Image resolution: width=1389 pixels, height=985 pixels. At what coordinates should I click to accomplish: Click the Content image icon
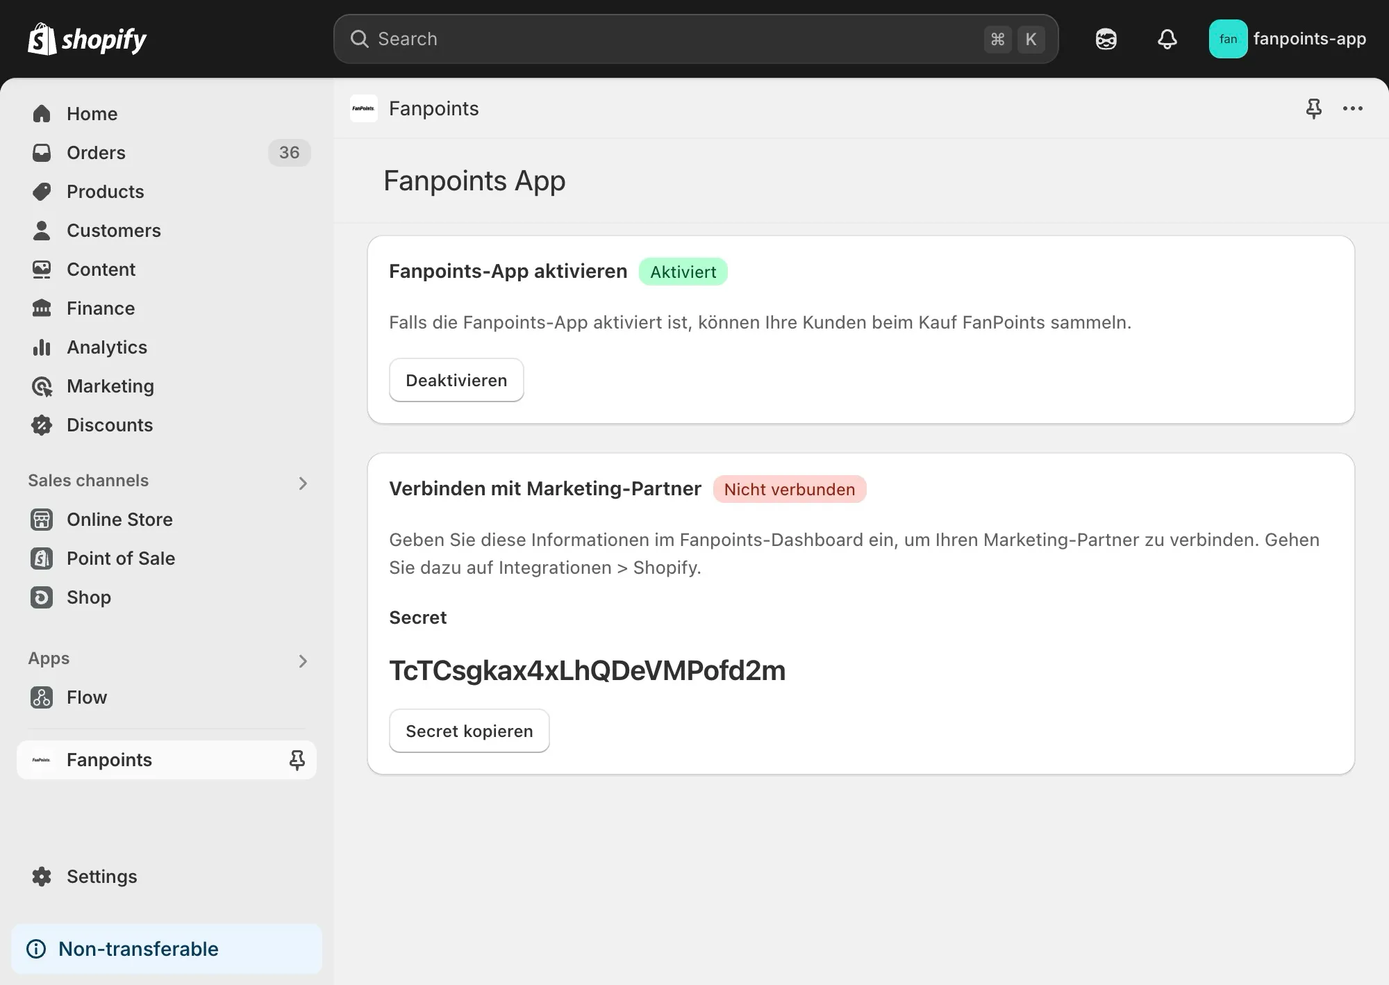42,269
